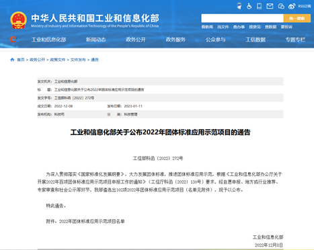The width and height of the screenshot is (314, 250).
Task: Open the Weibo icon in header
Action: click(x=292, y=6)
